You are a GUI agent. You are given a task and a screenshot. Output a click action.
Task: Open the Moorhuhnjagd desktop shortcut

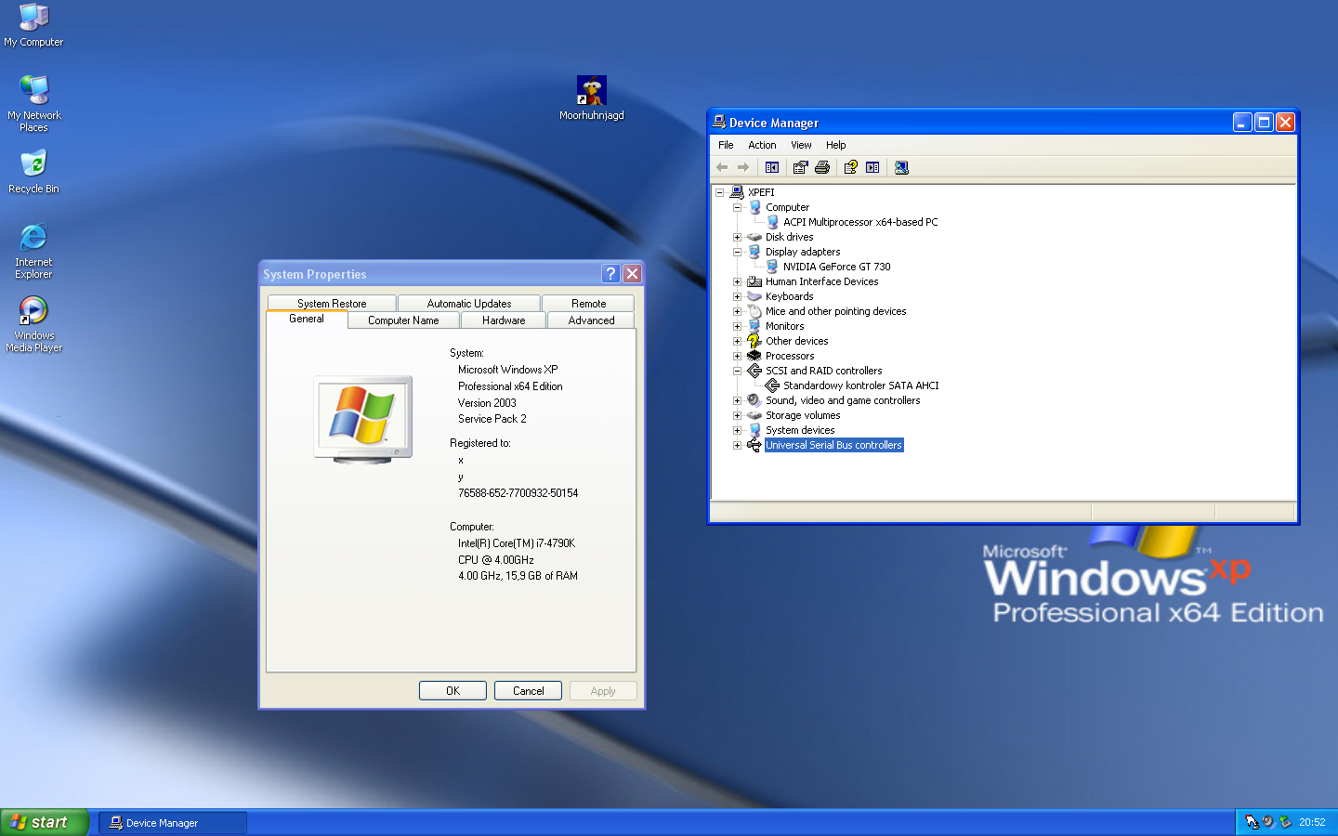[591, 91]
